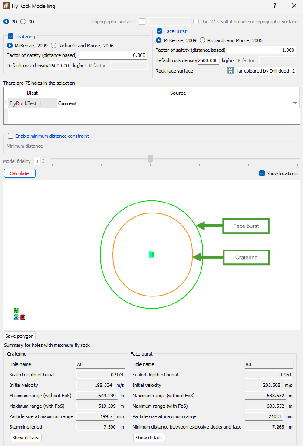The width and height of the screenshot is (303, 446).
Task: Click Face burst particle size value 210.3
Action: [x=263, y=416]
